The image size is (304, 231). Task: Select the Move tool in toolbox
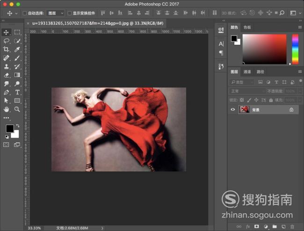(6, 32)
